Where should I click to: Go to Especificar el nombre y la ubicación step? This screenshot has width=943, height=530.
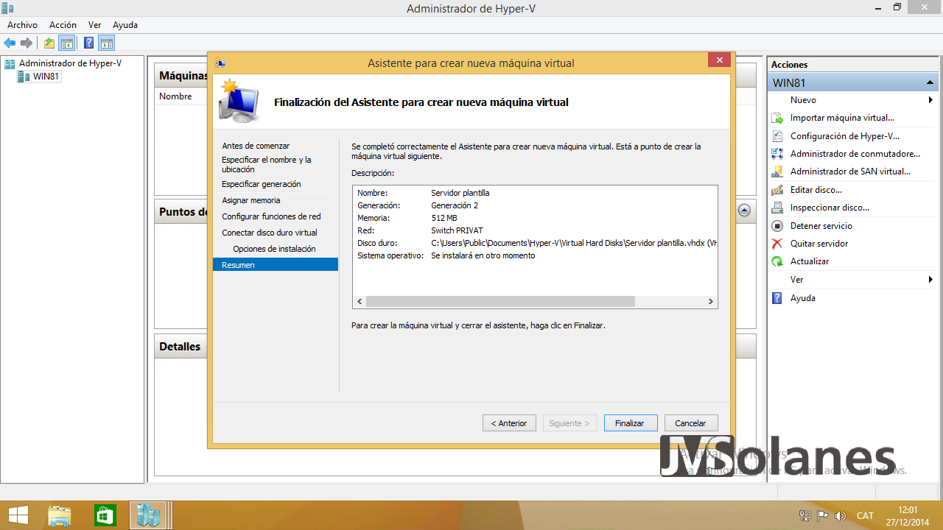266,164
